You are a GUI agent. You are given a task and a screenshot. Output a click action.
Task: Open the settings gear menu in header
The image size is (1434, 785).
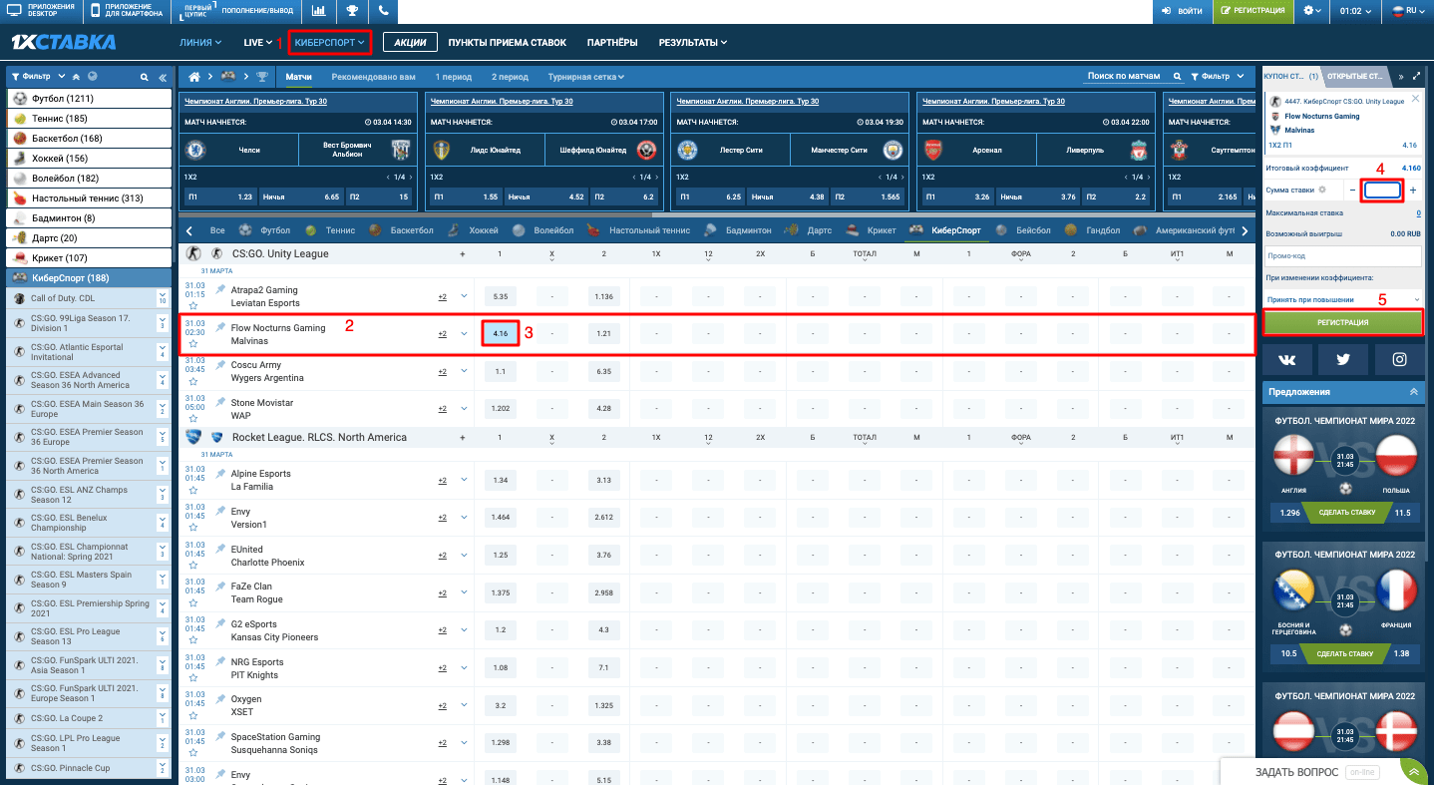[x=1311, y=11]
